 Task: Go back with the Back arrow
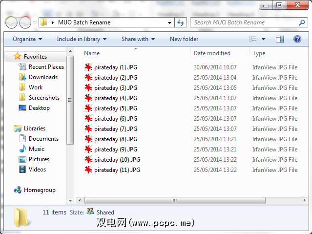click(11, 22)
